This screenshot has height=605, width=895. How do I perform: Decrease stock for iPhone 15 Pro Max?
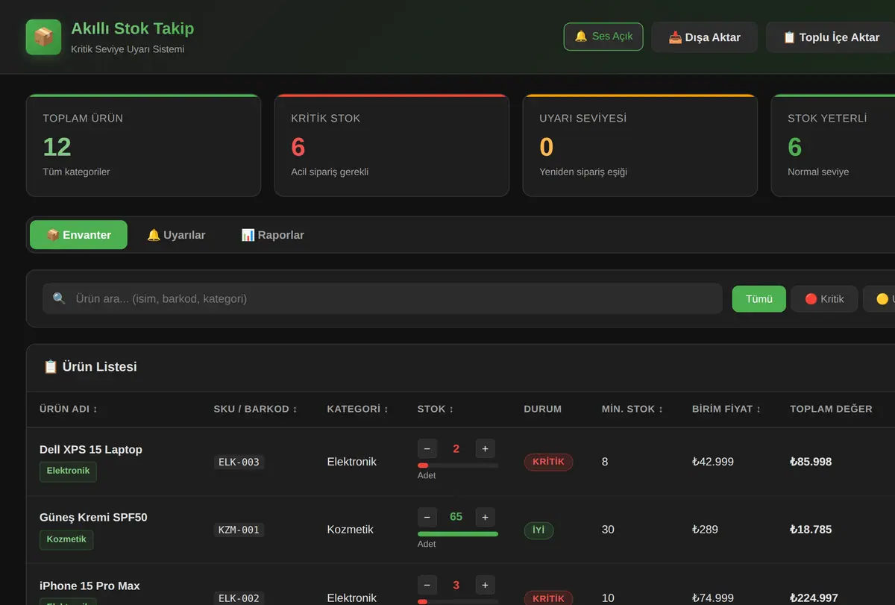(x=427, y=585)
